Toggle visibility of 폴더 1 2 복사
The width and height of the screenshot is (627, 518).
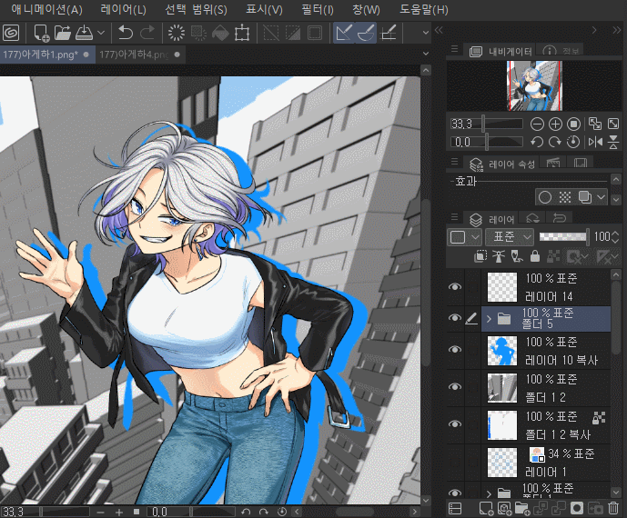point(455,423)
